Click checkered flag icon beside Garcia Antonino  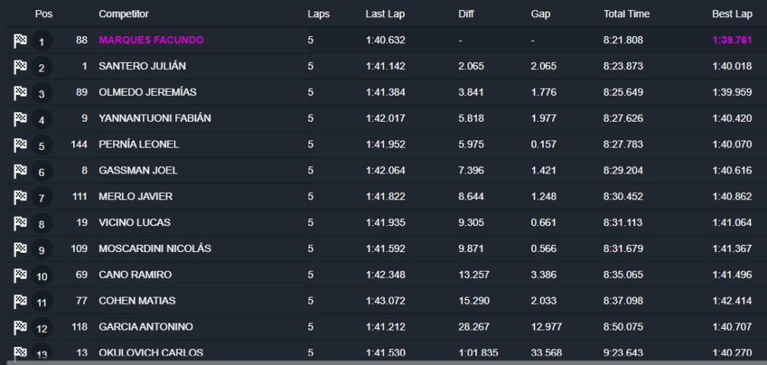(20, 327)
